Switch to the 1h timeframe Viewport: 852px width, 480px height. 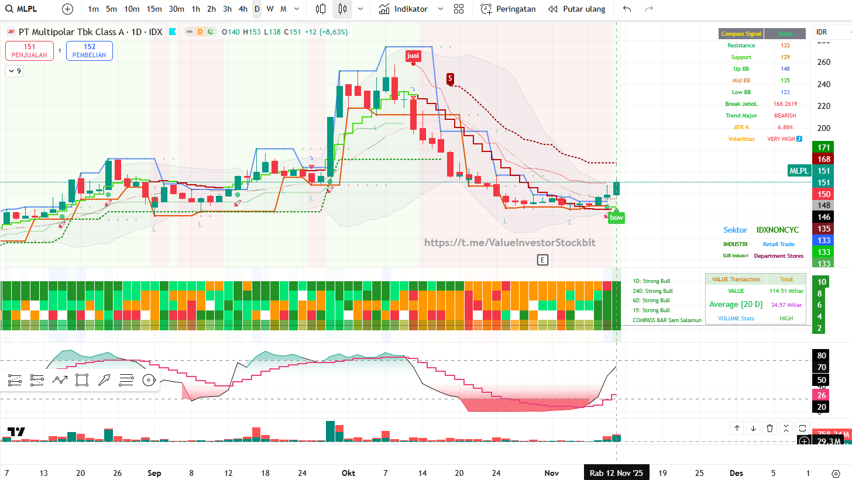[195, 9]
